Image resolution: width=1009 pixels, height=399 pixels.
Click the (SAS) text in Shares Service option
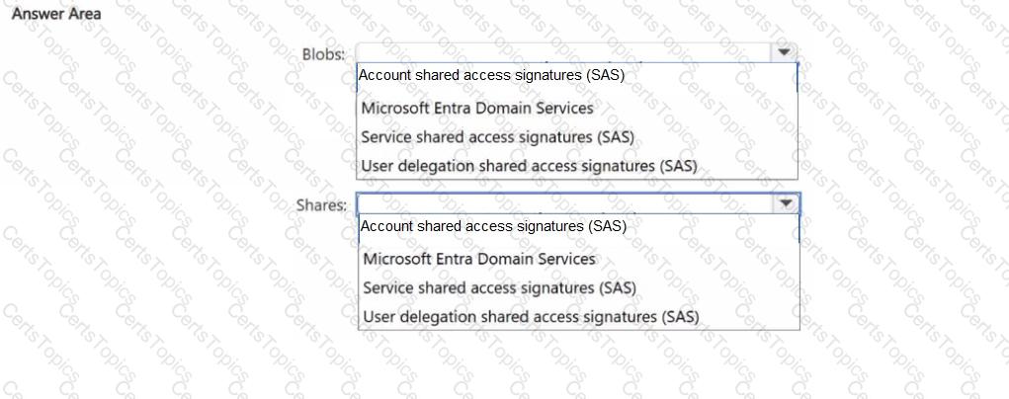(617, 287)
